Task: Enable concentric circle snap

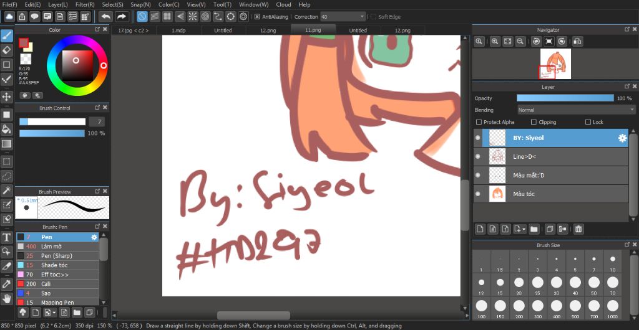Action: coord(205,17)
